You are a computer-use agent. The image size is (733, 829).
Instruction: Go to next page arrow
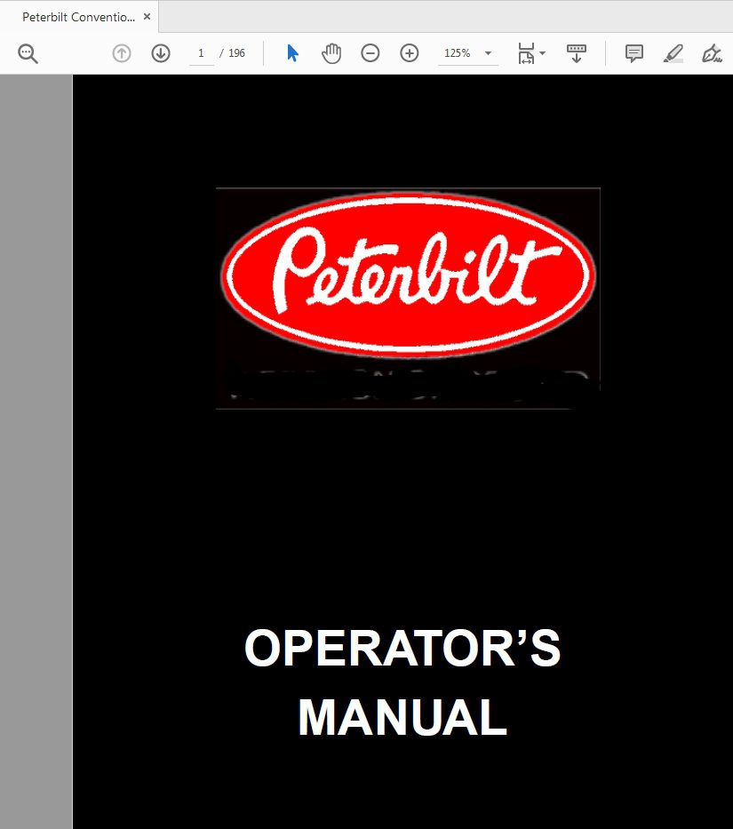tap(161, 53)
